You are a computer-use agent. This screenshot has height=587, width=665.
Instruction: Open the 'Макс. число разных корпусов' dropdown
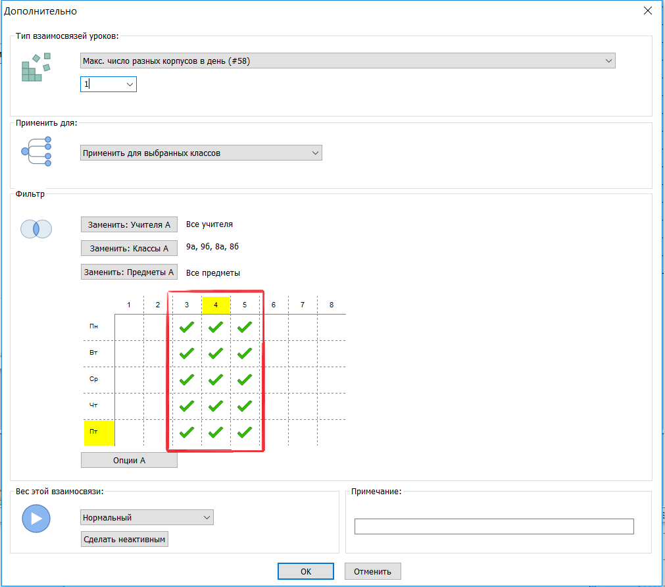[x=347, y=61]
